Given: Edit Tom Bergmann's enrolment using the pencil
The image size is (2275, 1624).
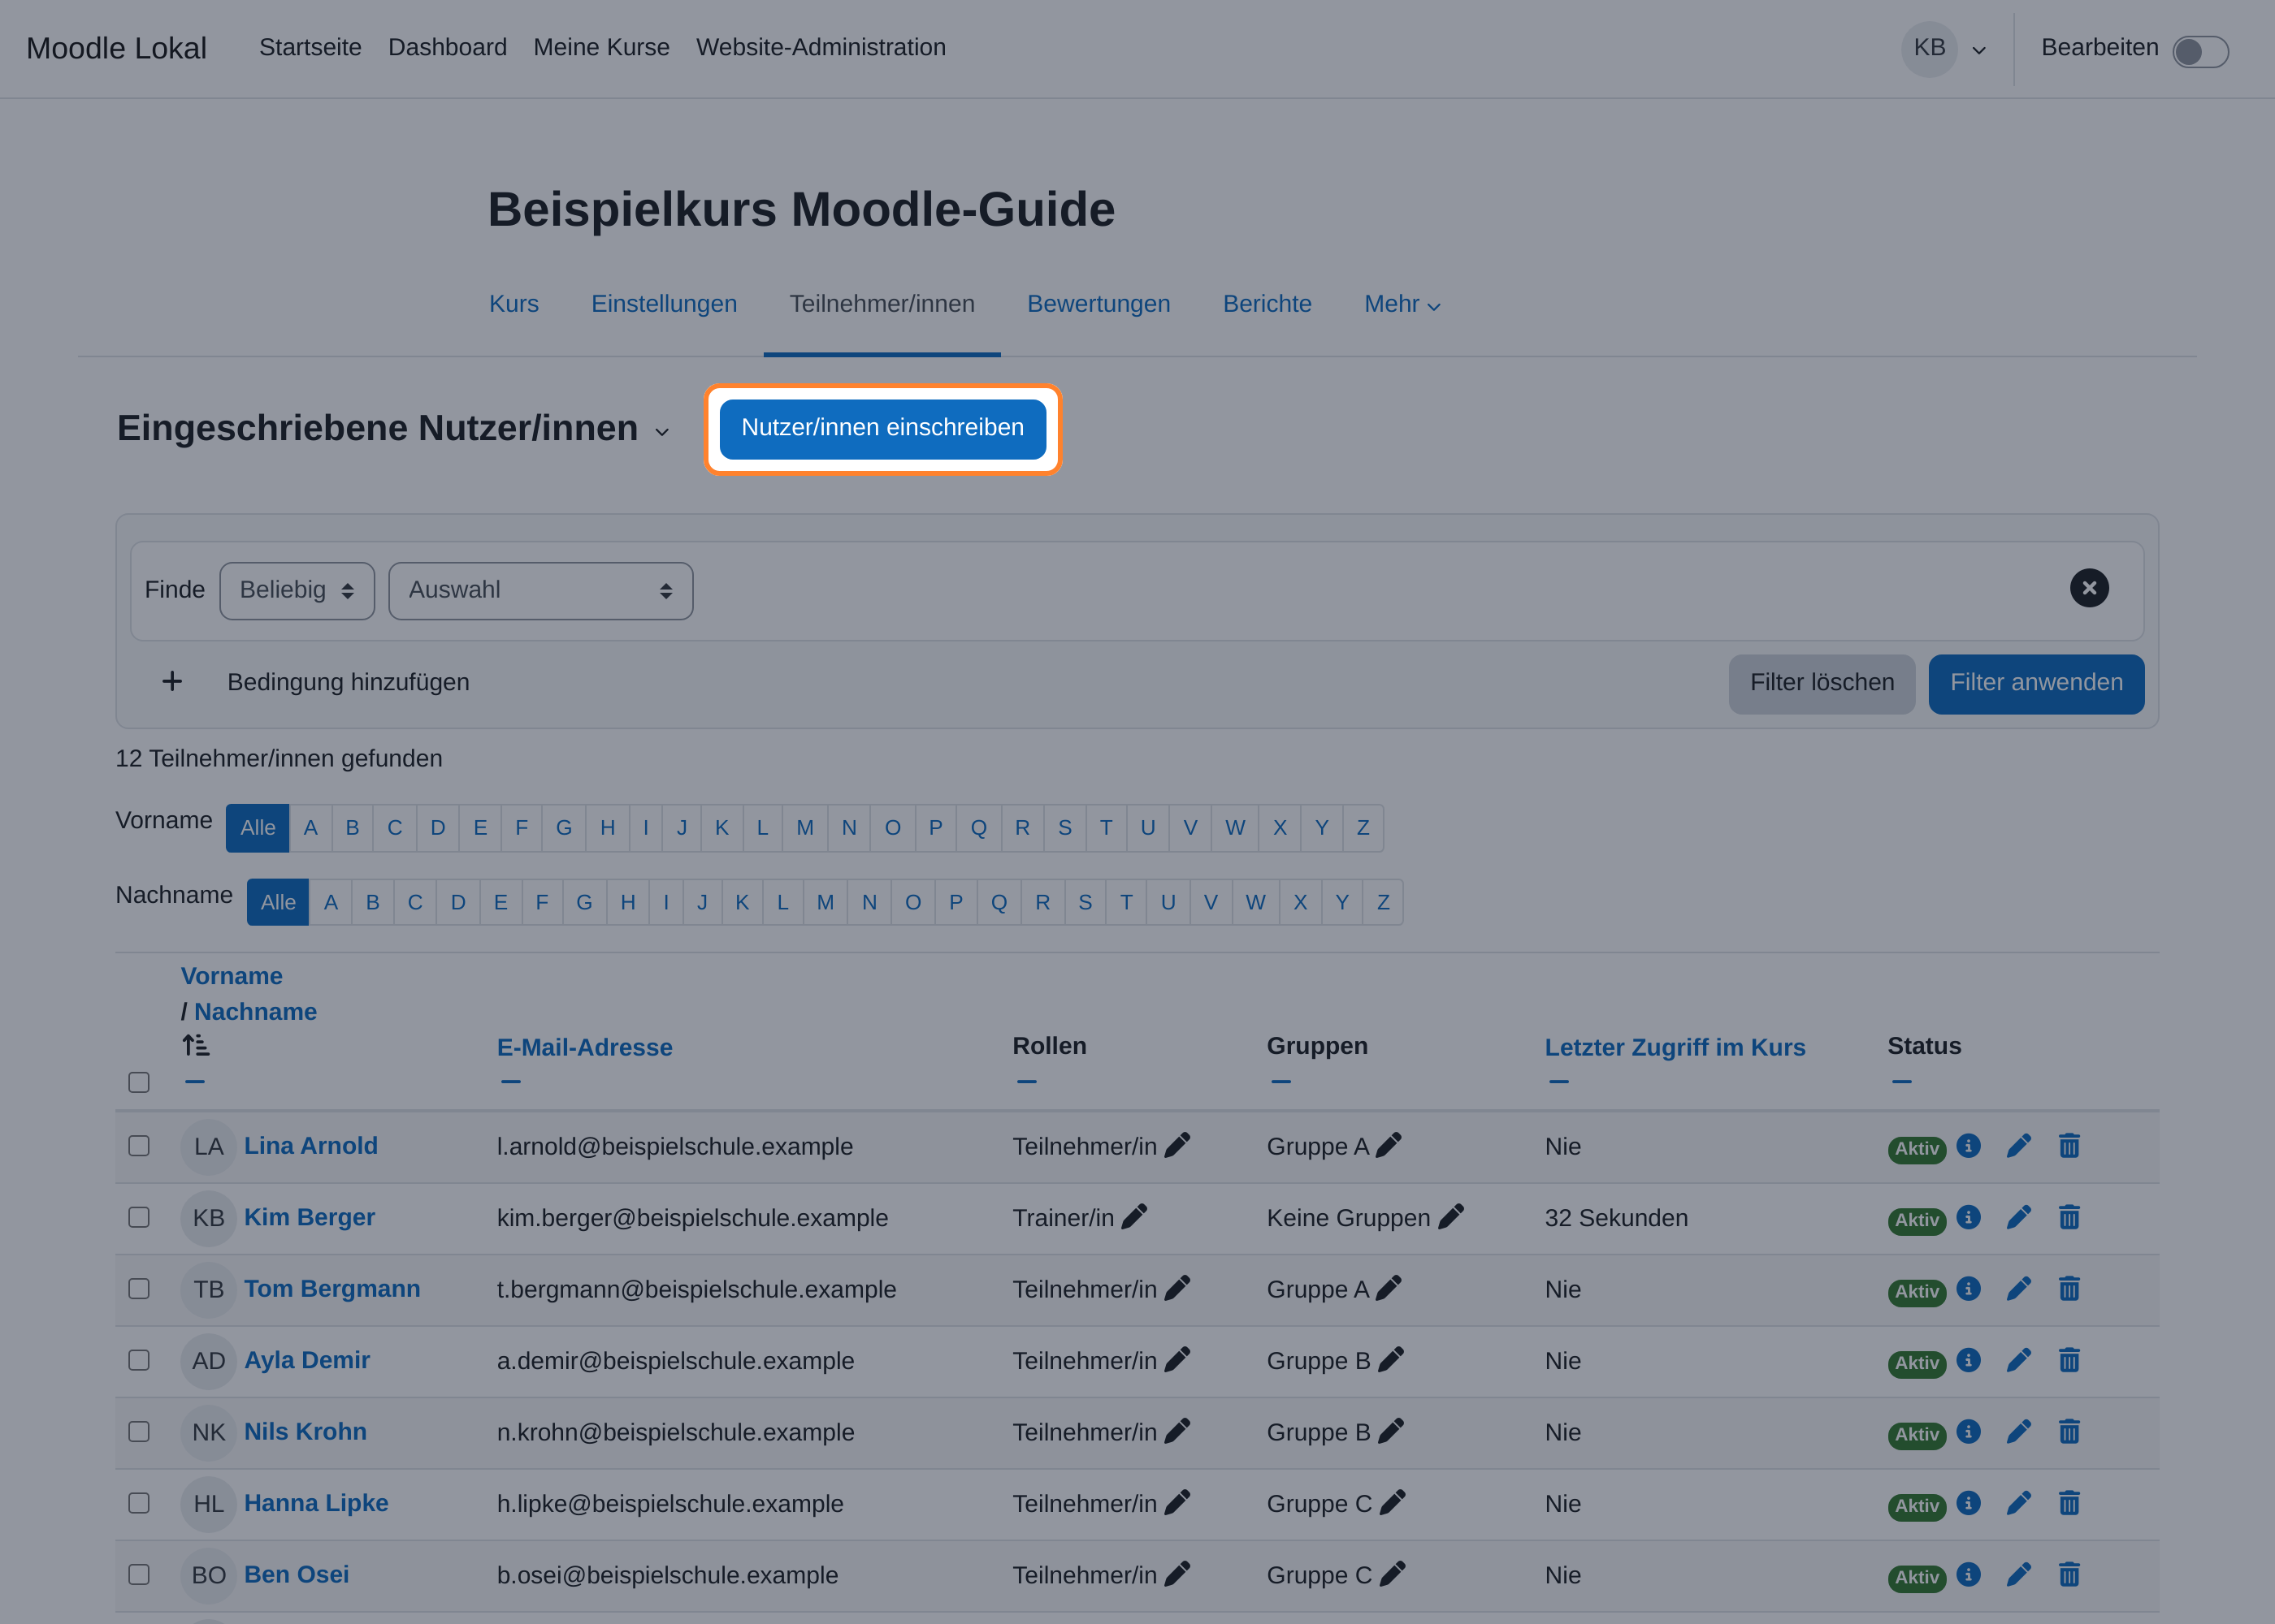Looking at the screenshot, I should coord(2019,1289).
